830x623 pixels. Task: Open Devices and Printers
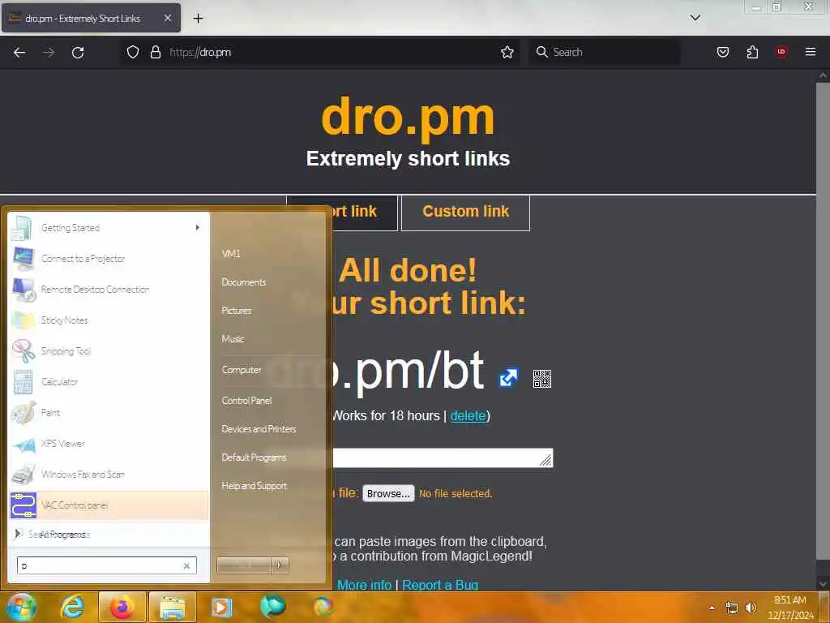(259, 429)
